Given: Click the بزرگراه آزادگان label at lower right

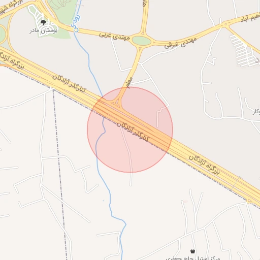Looking at the screenshot, I should (204, 164).
